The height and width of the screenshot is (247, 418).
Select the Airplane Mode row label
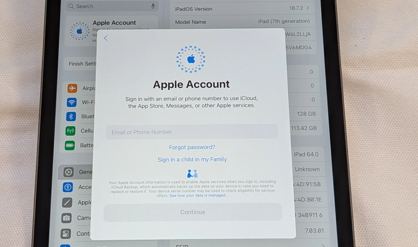click(89, 88)
